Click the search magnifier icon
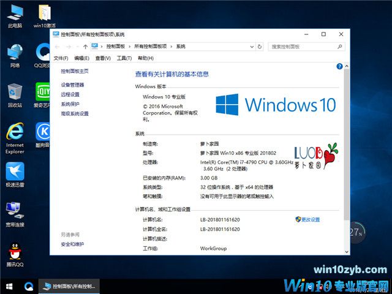Screen dimensions: 392x294 click(339, 47)
